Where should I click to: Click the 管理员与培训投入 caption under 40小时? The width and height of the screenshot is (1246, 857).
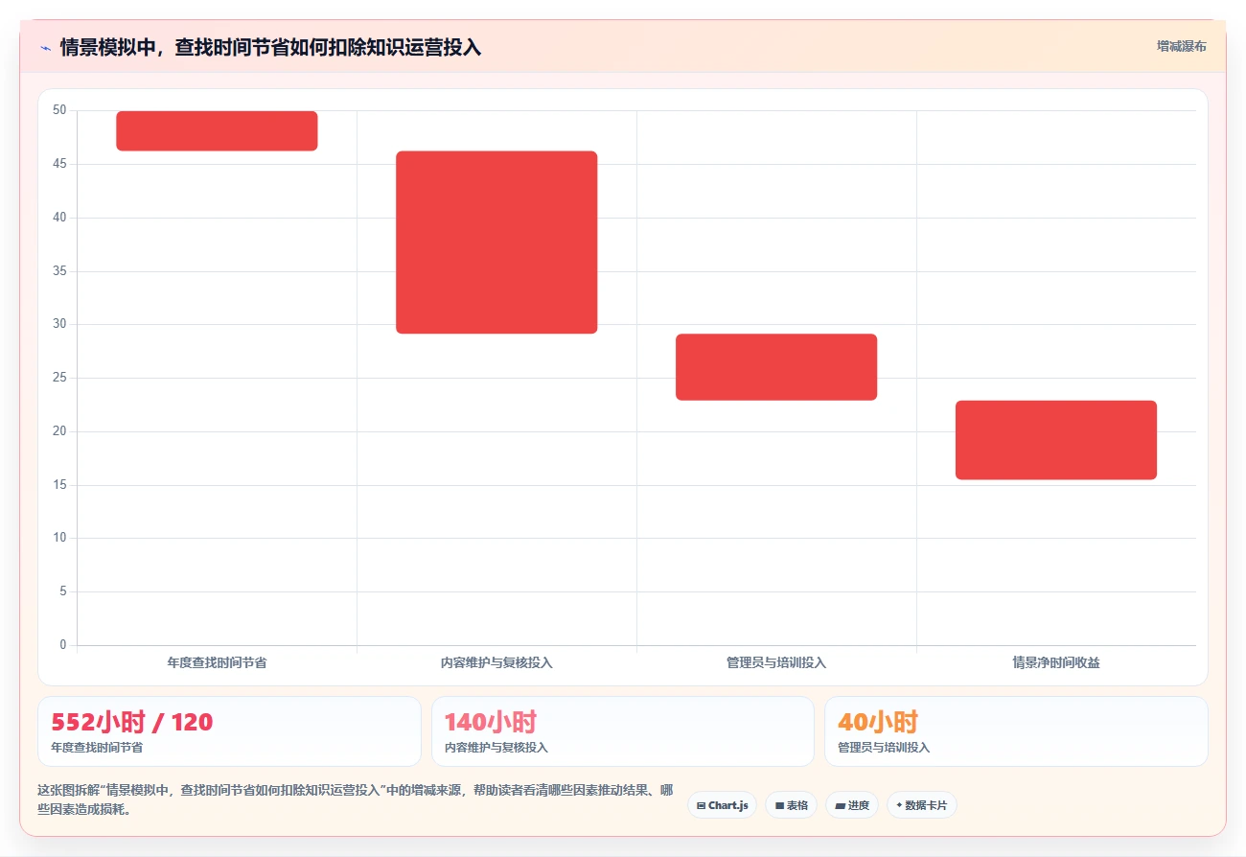[884, 748]
